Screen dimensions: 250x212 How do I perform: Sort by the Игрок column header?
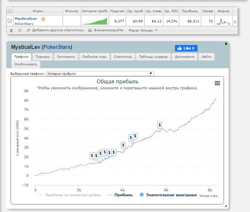click(x=38, y=11)
